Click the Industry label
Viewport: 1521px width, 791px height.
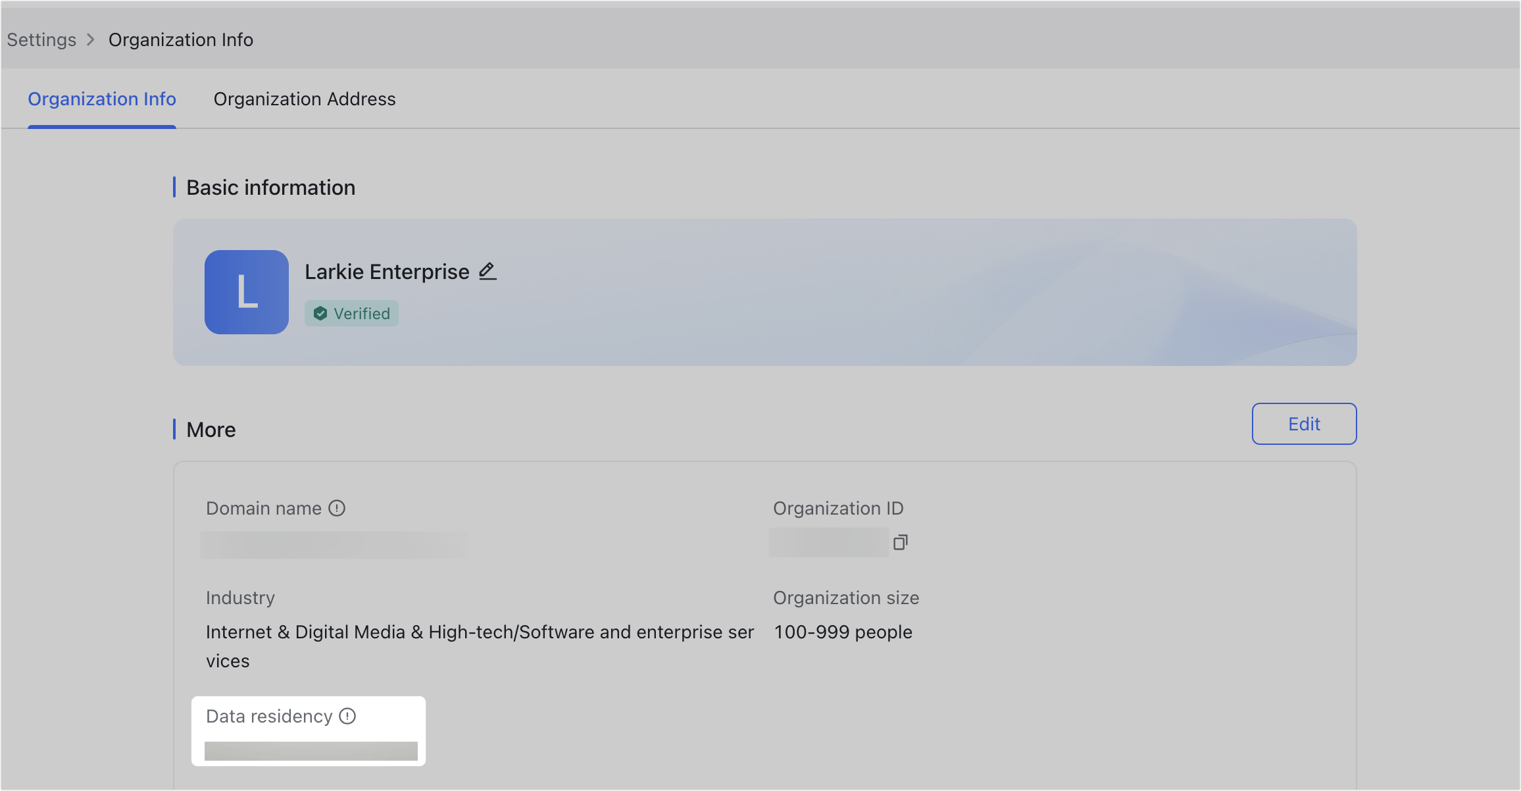tap(240, 598)
